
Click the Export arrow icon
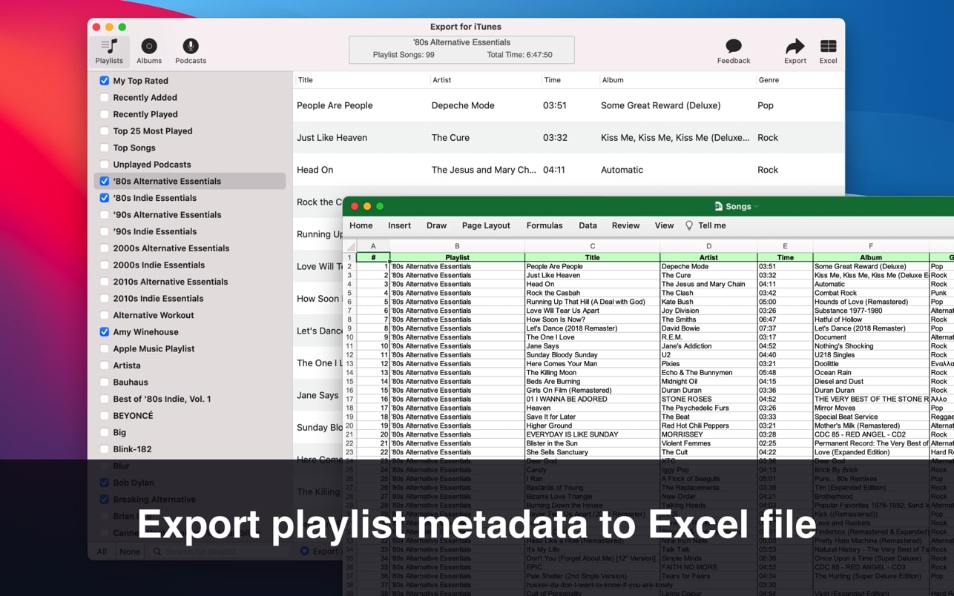pyautogui.click(x=795, y=47)
